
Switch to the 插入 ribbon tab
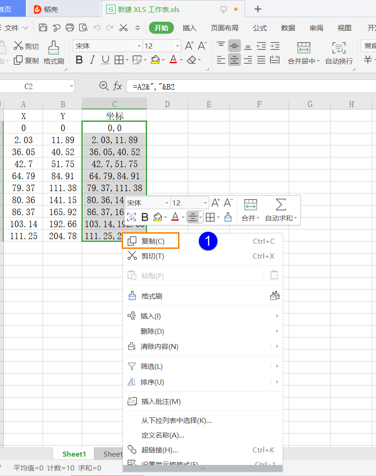pos(189,28)
